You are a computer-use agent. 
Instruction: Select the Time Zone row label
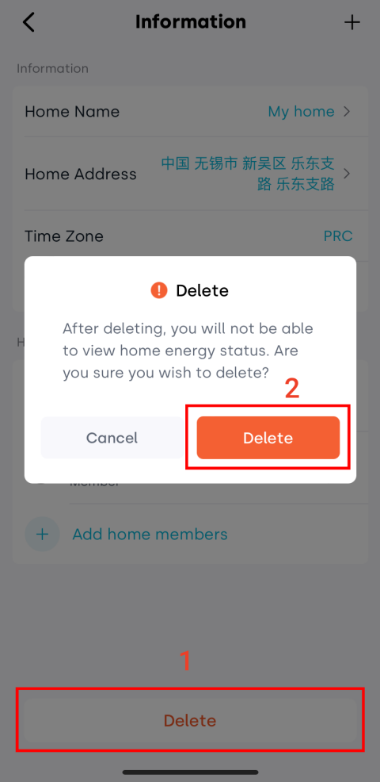click(64, 236)
